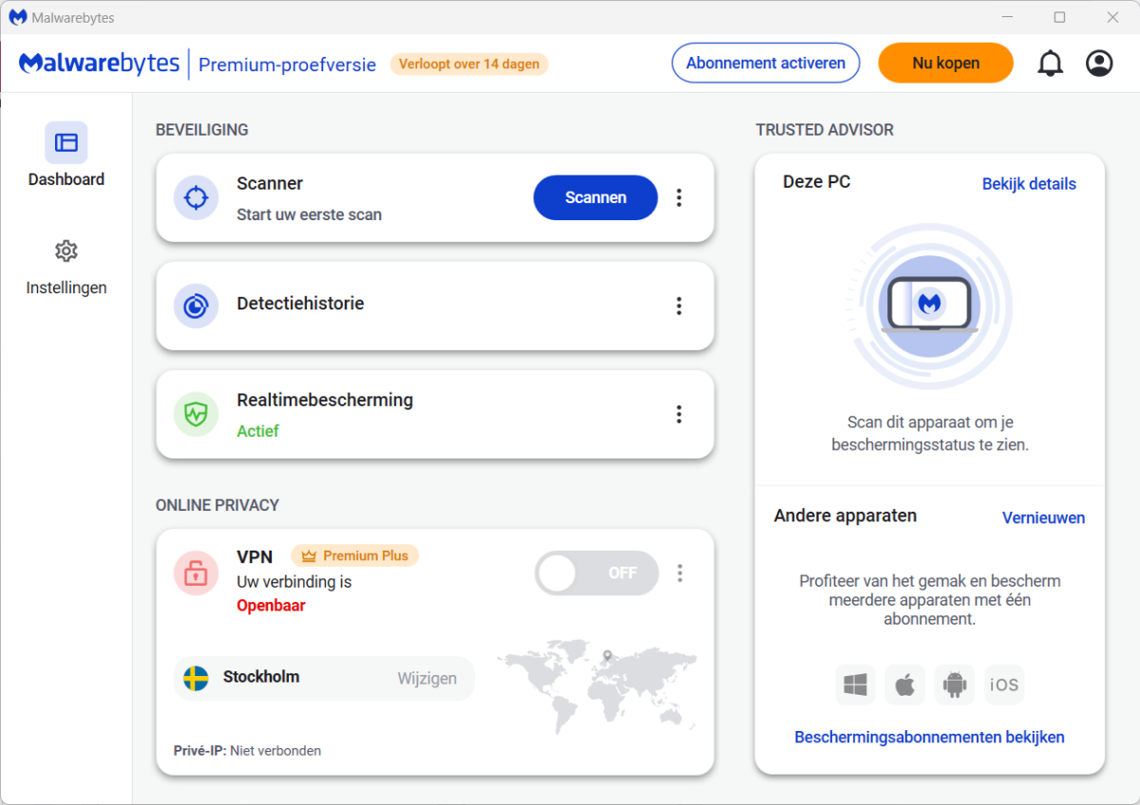Select the Windows platform icon
Screen dimensions: 1140x805
tap(855, 684)
